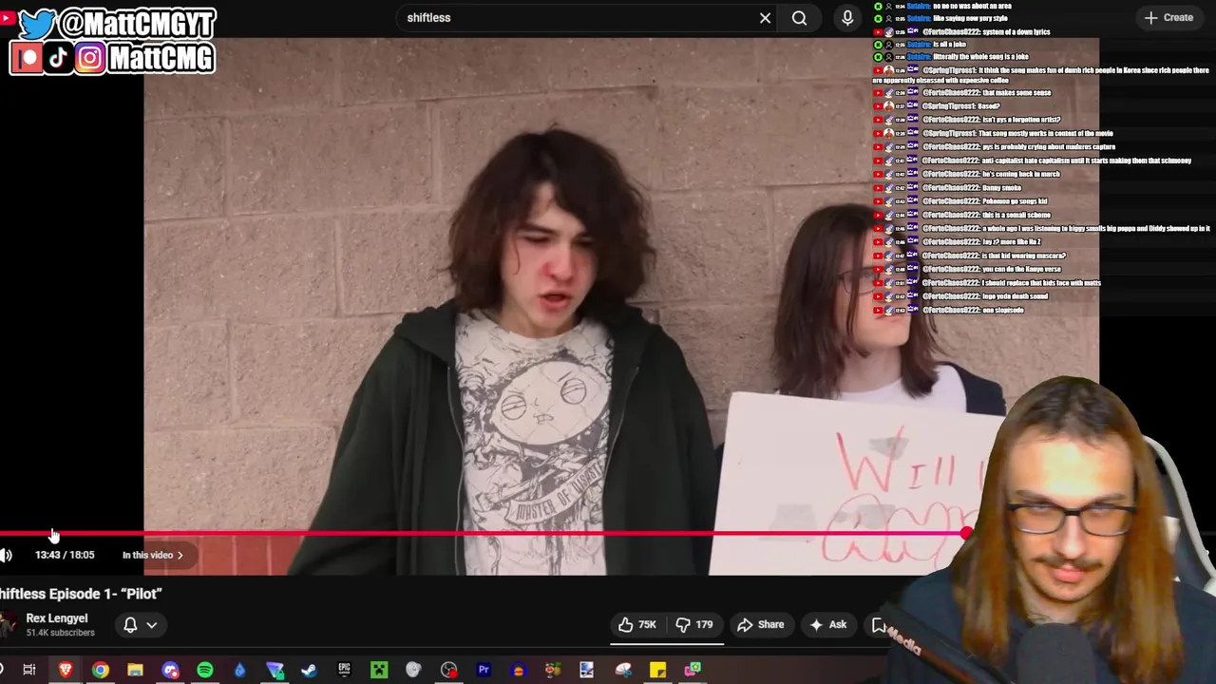Click the Patreon logo in overlay
1216x684 pixels.
28,58
